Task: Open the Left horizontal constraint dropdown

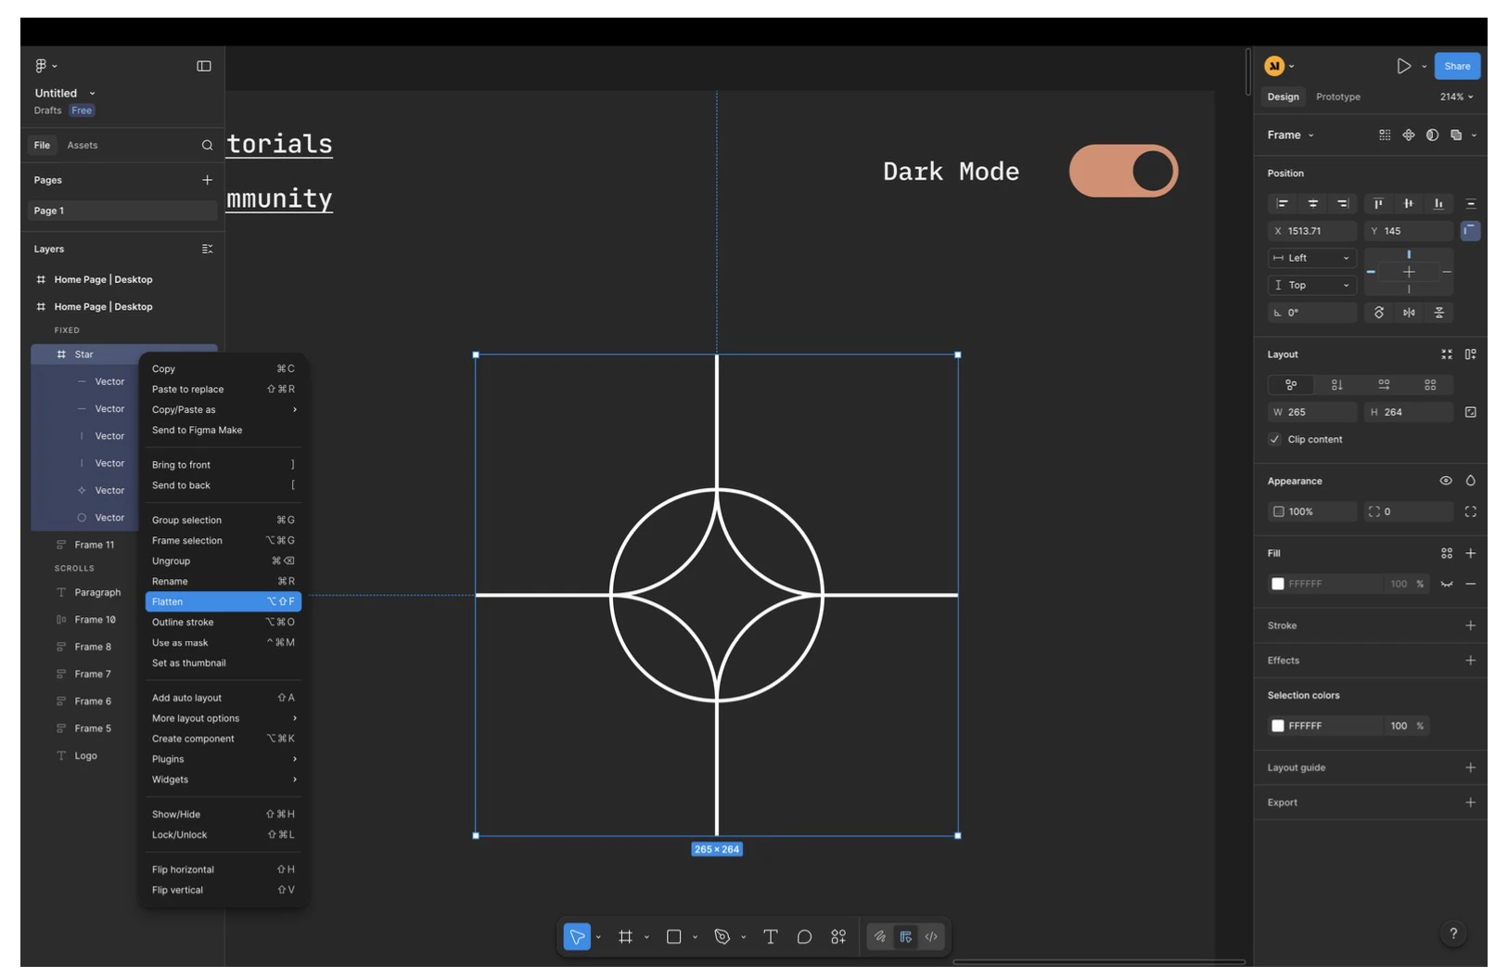Action: click(x=1312, y=258)
